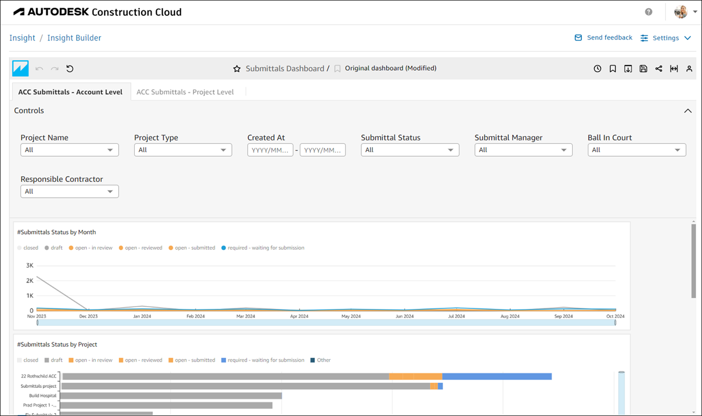Toggle draft series in the Status by Project legend
The height and width of the screenshot is (416, 702).
click(x=54, y=360)
